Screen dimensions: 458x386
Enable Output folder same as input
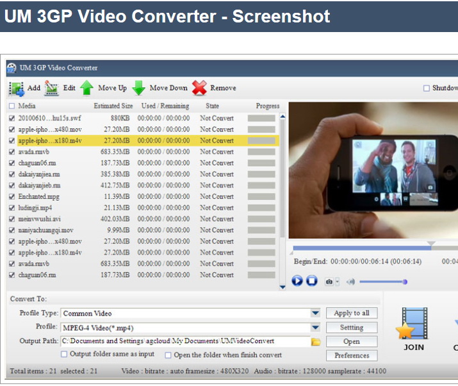coord(64,354)
